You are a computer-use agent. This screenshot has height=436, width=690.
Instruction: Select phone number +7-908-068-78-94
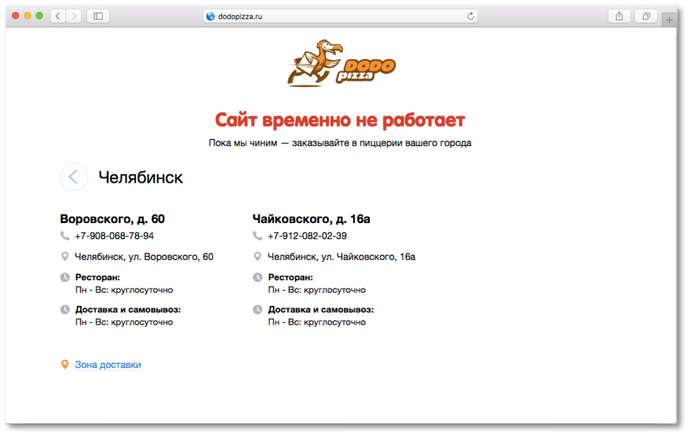(x=115, y=236)
